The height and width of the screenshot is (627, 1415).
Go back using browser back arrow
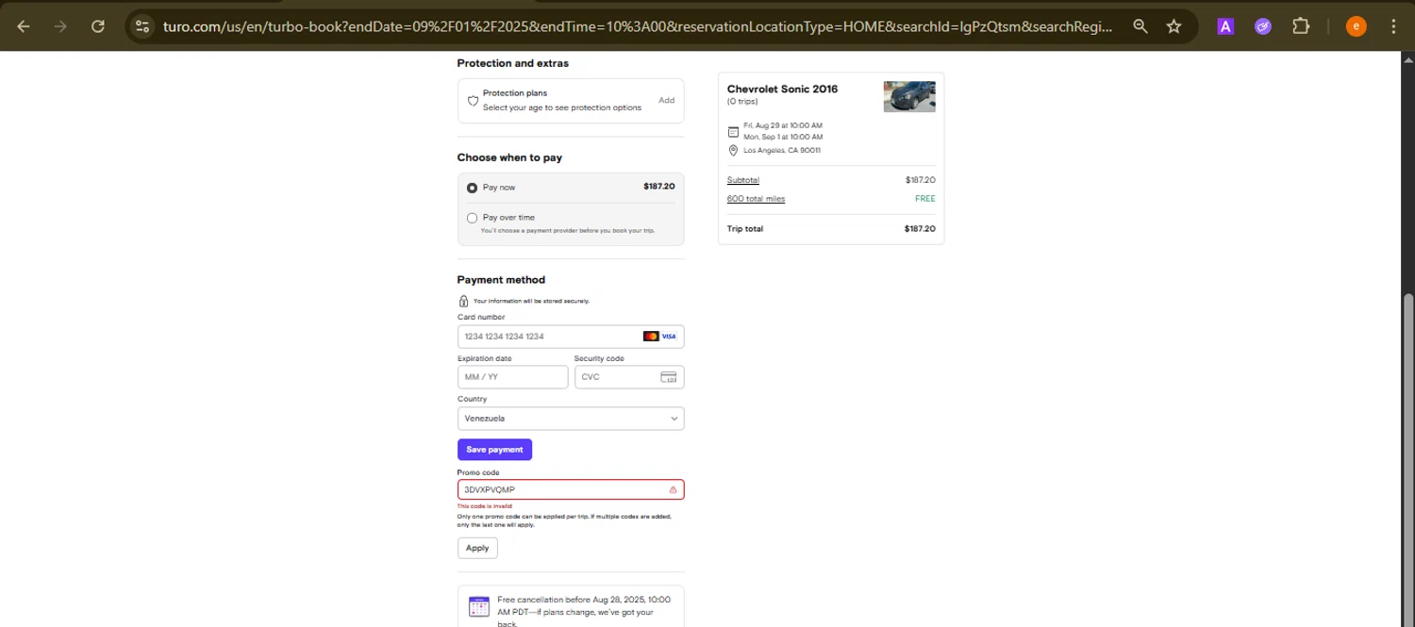click(x=24, y=26)
